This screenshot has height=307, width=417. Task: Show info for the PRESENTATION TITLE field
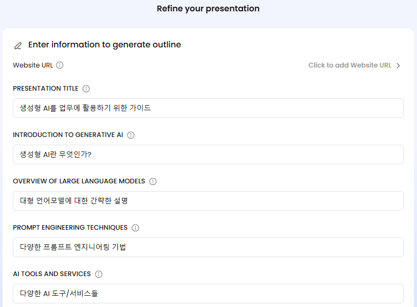coord(86,89)
